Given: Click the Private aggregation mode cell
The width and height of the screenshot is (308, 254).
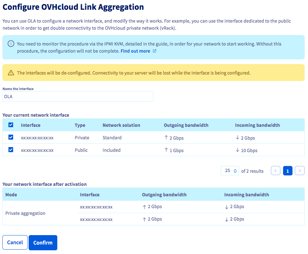Looking at the screenshot, I should pos(25,213).
